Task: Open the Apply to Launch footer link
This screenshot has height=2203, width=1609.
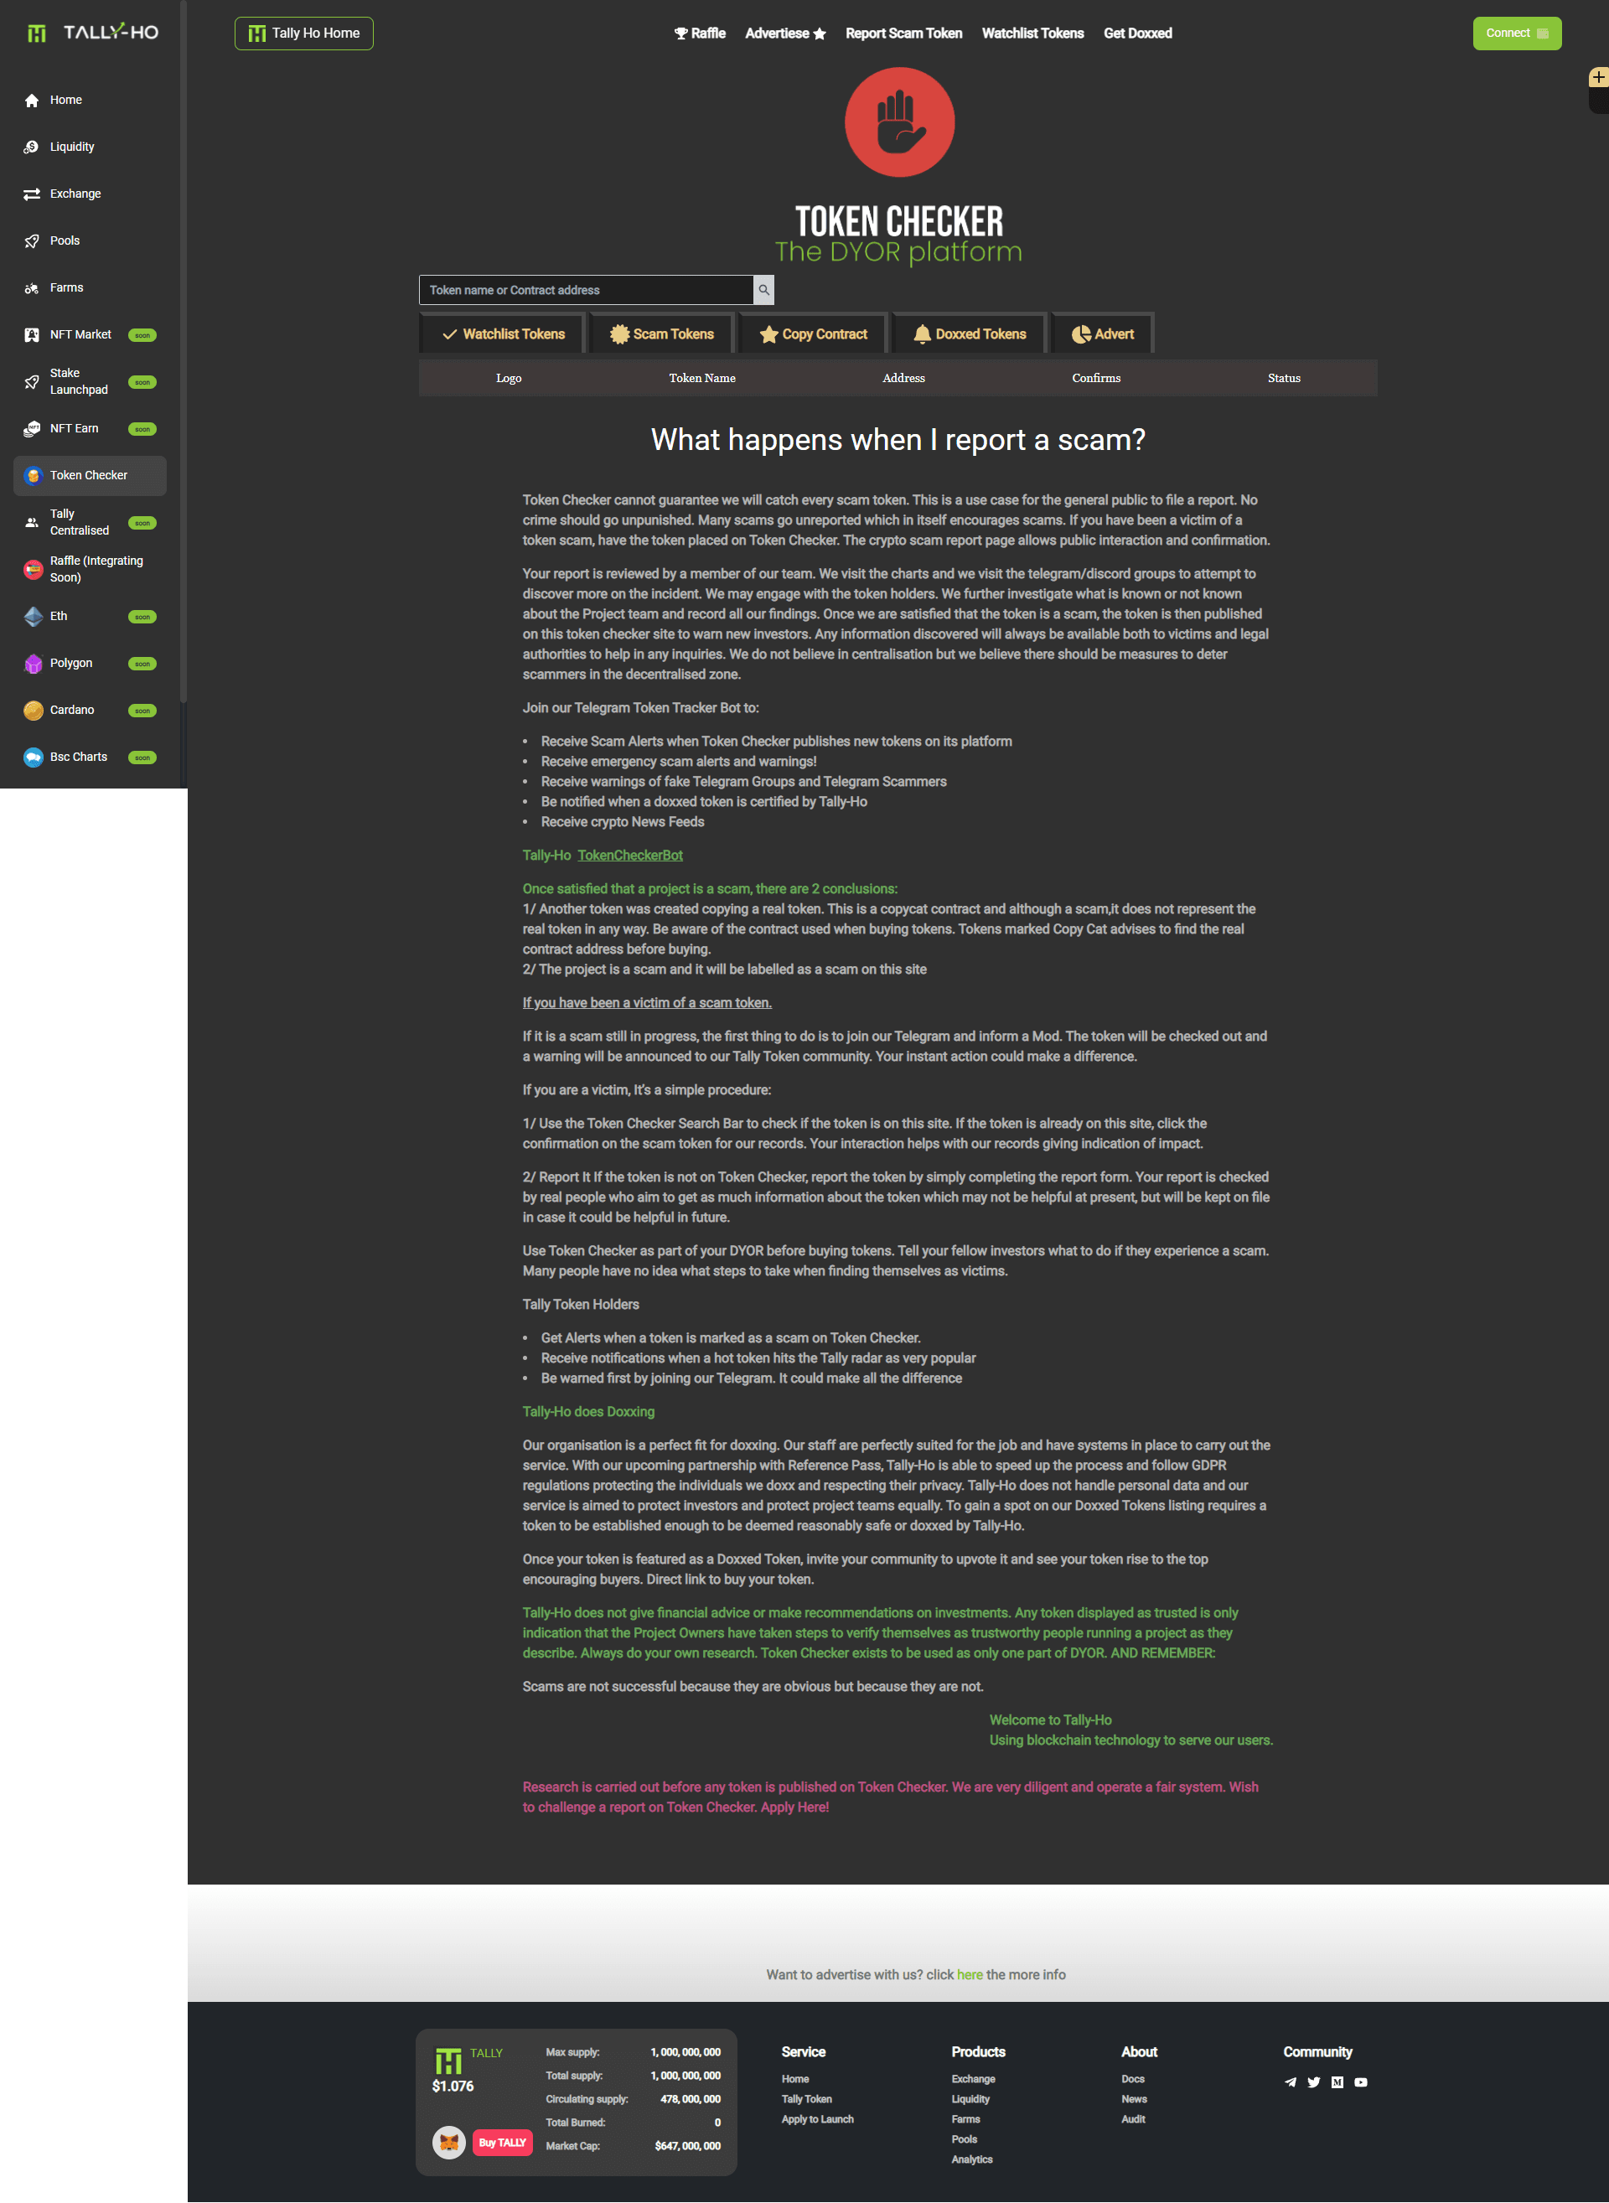Action: point(817,2119)
